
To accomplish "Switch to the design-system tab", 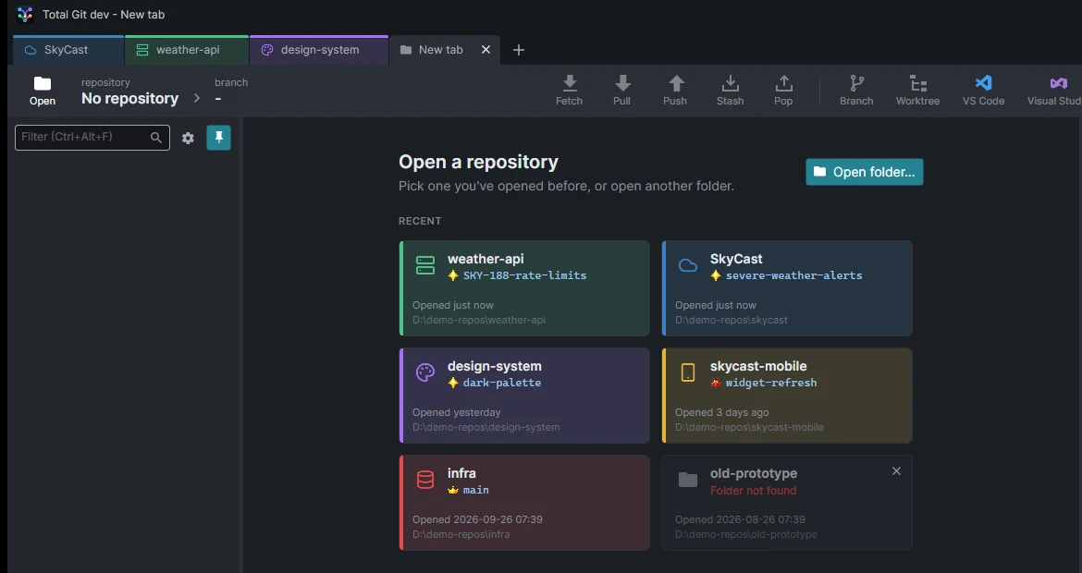I will [319, 50].
